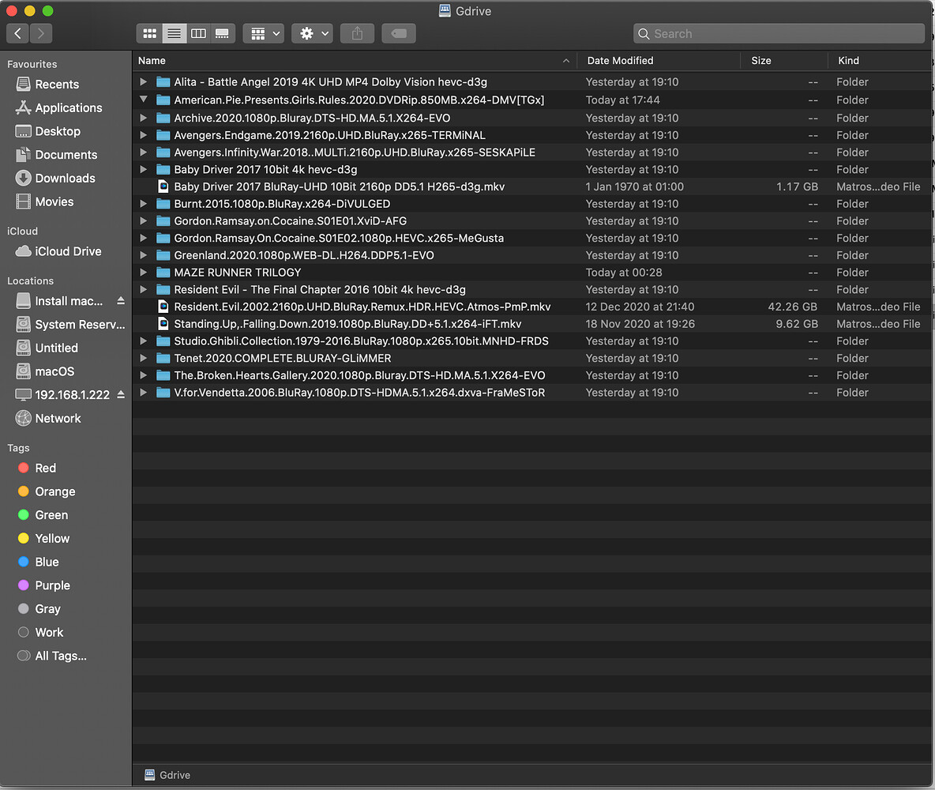Select the Burnt.2015.1080p folder icon
Image resolution: width=935 pixels, height=790 pixels.
[163, 204]
